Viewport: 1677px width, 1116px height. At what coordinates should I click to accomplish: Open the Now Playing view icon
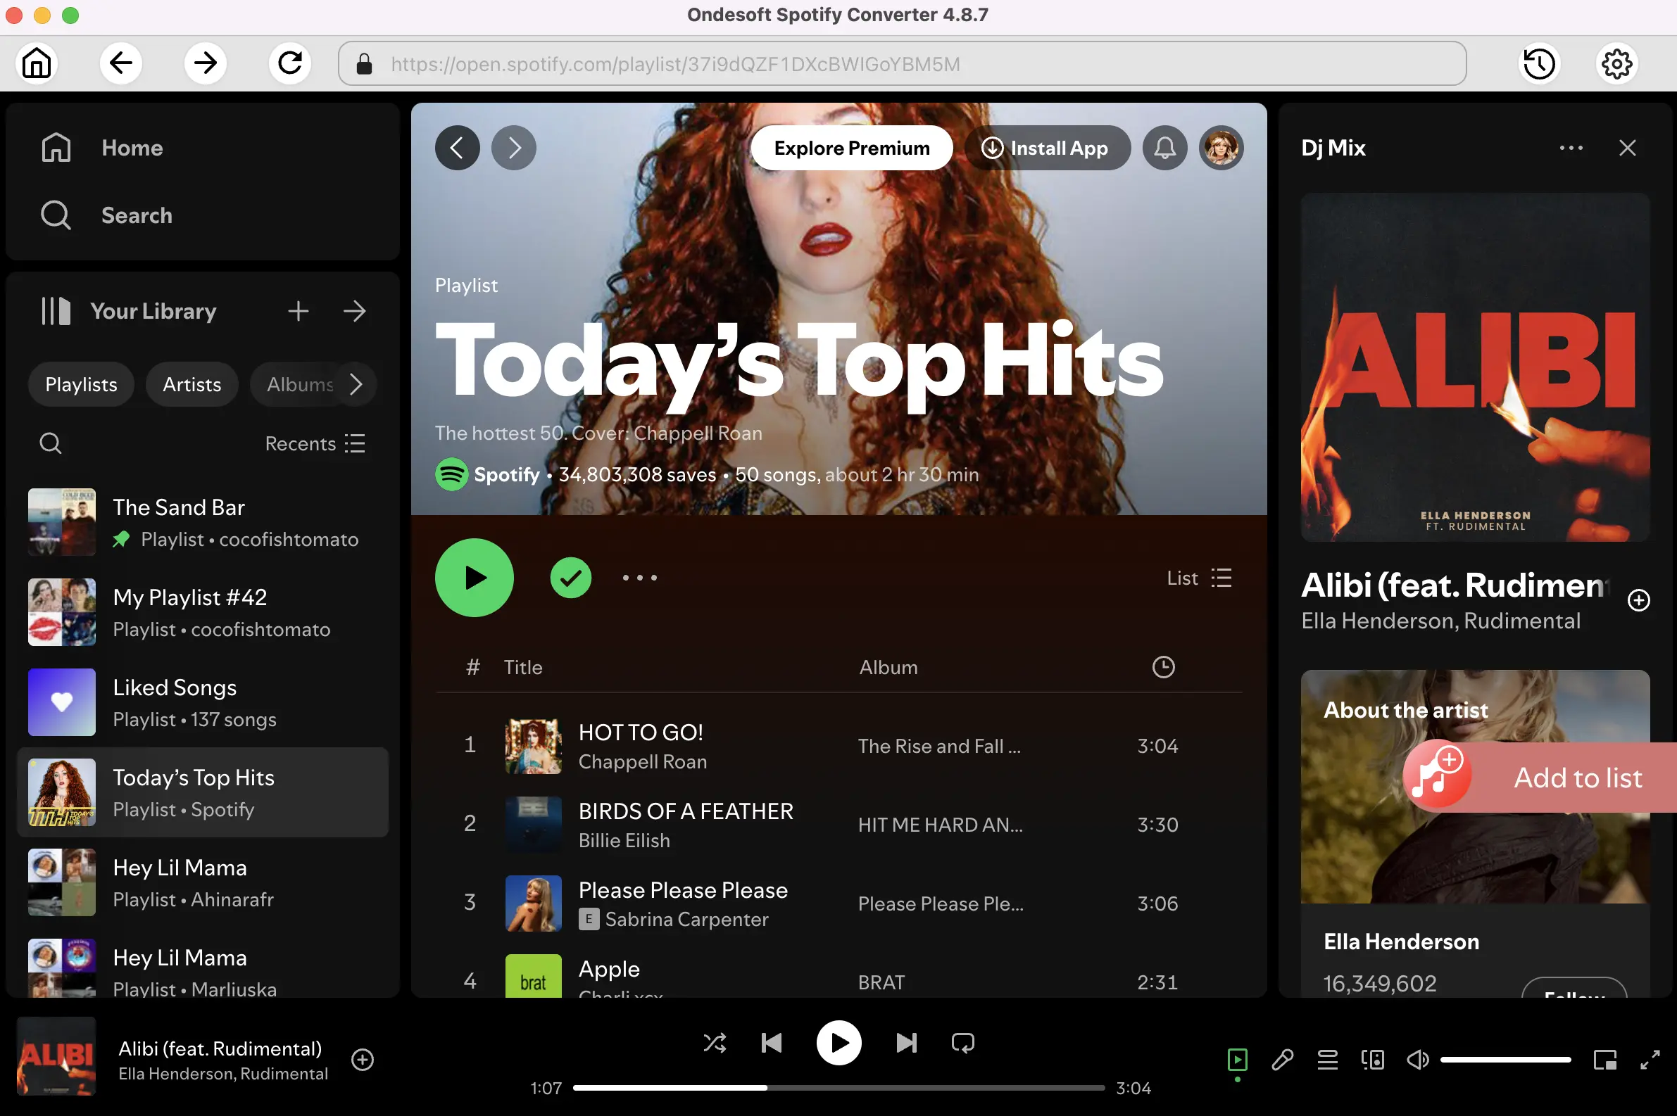pyautogui.click(x=1237, y=1060)
